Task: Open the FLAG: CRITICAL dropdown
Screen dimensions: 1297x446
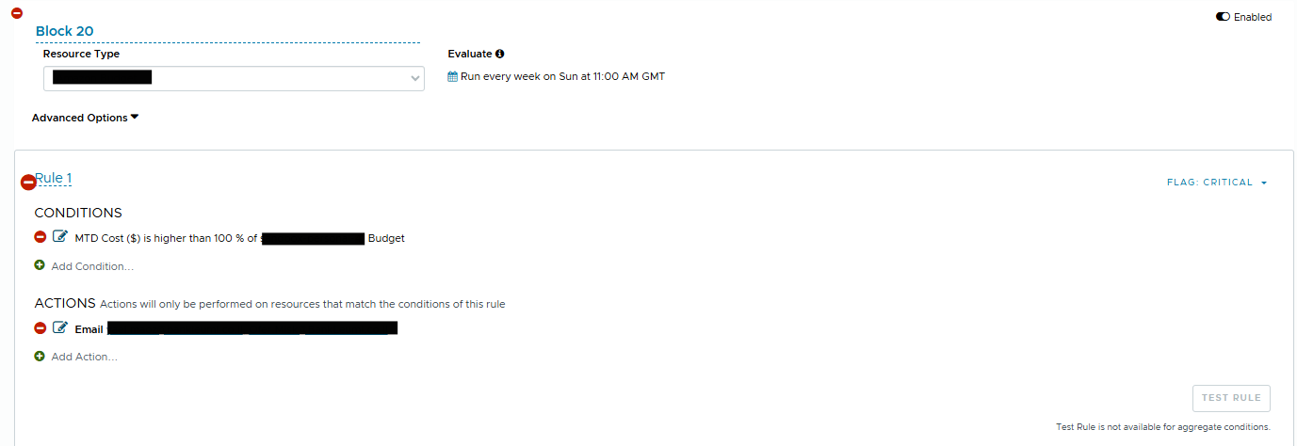Action: click(x=1217, y=183)
